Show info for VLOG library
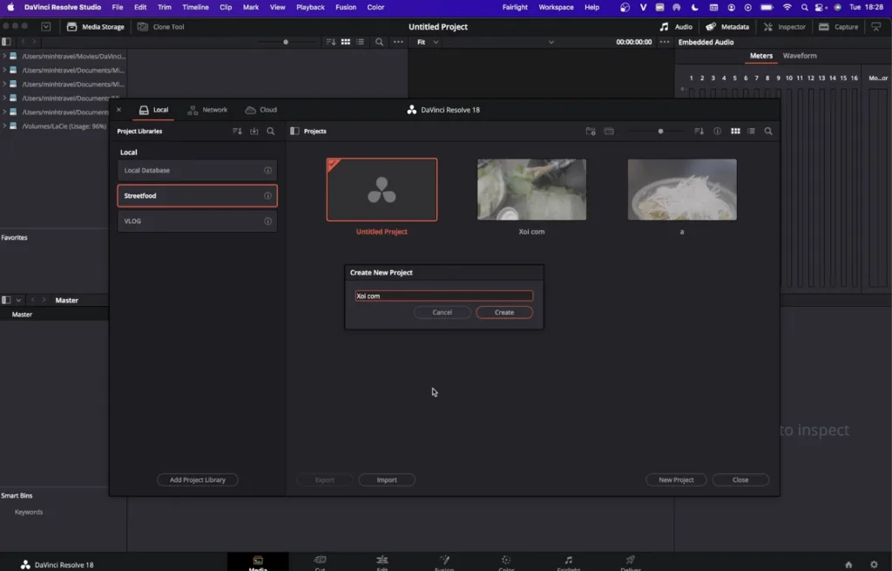 (267, 221)
